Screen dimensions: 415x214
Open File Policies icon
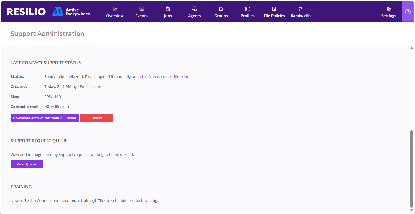(x=274, y=9)
